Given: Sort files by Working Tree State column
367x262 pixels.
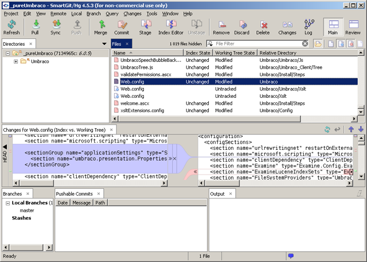Looking at the screenshot, I should (234, 53).
